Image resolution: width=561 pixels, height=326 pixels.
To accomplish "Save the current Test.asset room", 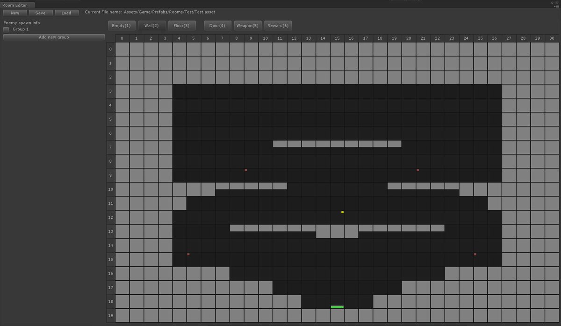I will 41,13.
